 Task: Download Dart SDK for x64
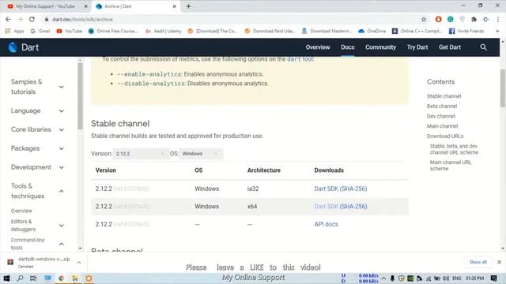(326, 207)
